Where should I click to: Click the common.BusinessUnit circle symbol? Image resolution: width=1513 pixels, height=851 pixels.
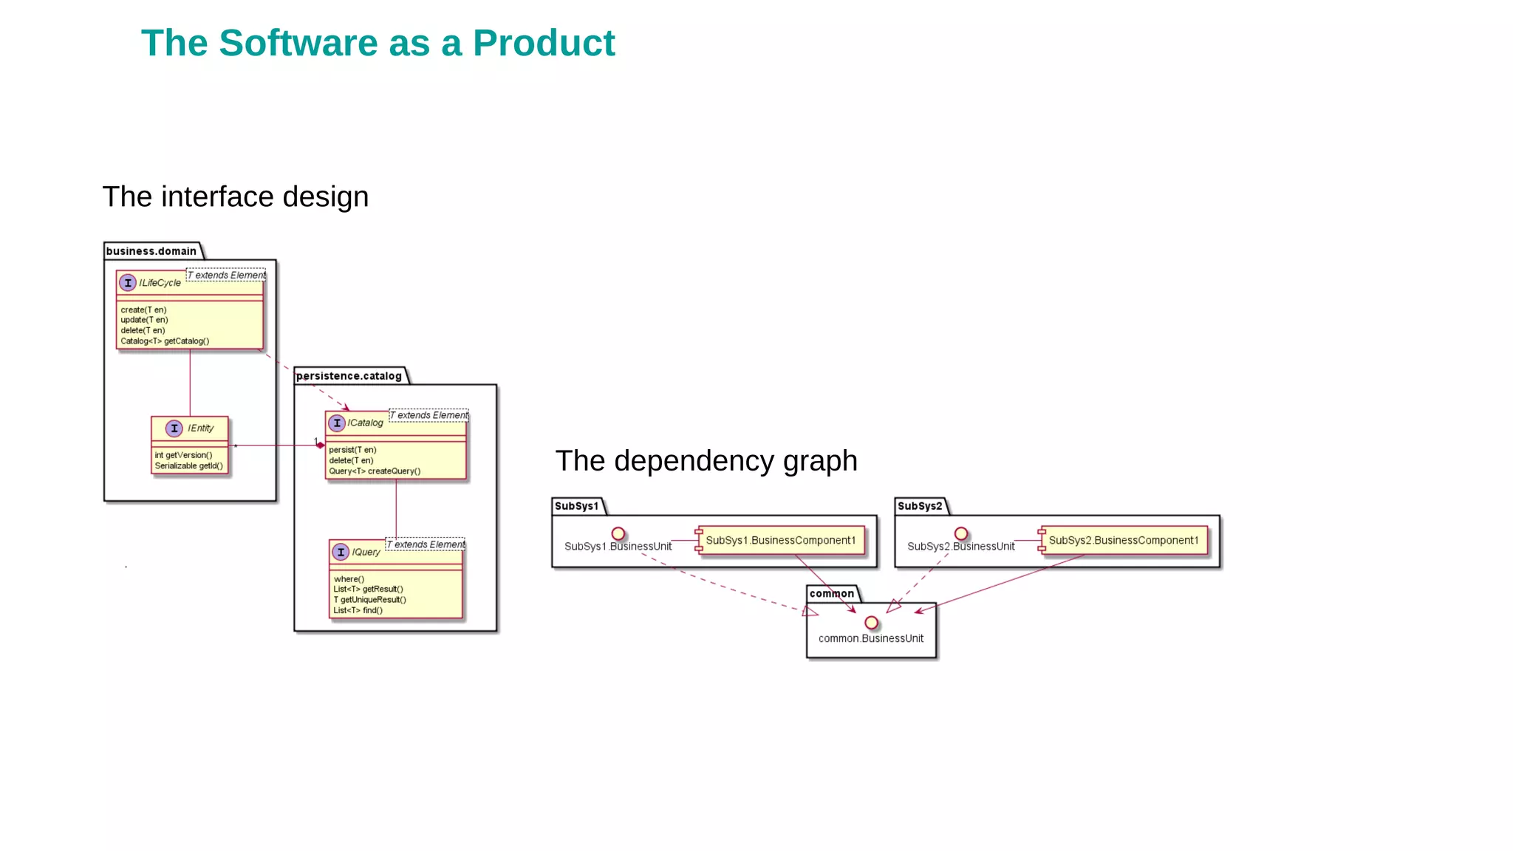872,623
